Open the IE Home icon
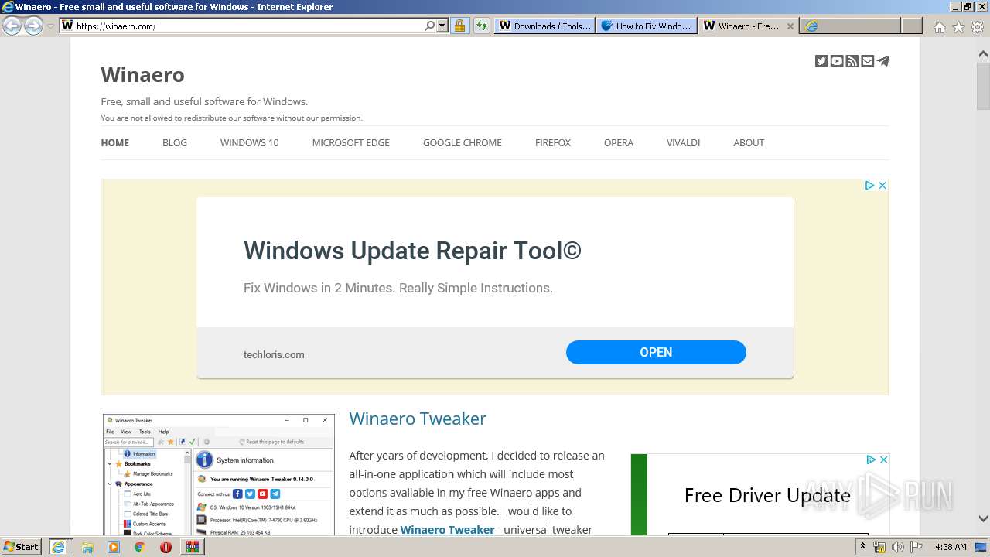The width and height of the screenshot is (990, 557). (939, 27)
